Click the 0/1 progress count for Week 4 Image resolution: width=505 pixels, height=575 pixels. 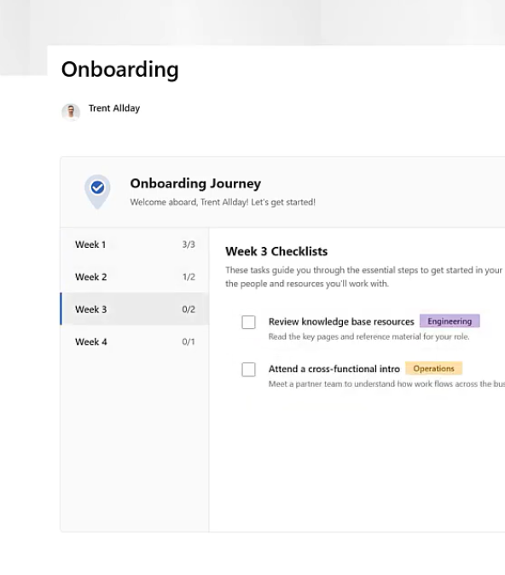pos(189,342)
